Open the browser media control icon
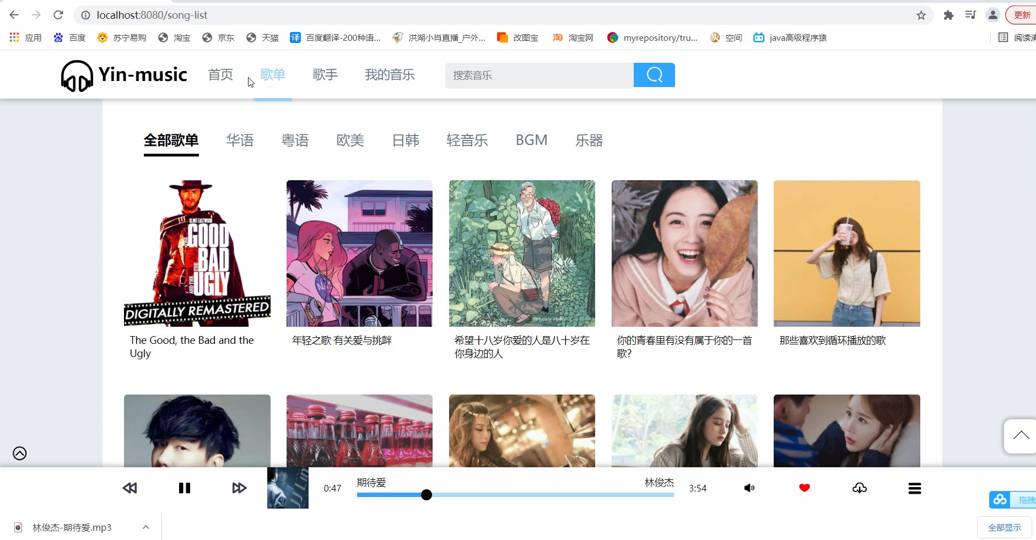1036x540 pixels. coord(970,15)
